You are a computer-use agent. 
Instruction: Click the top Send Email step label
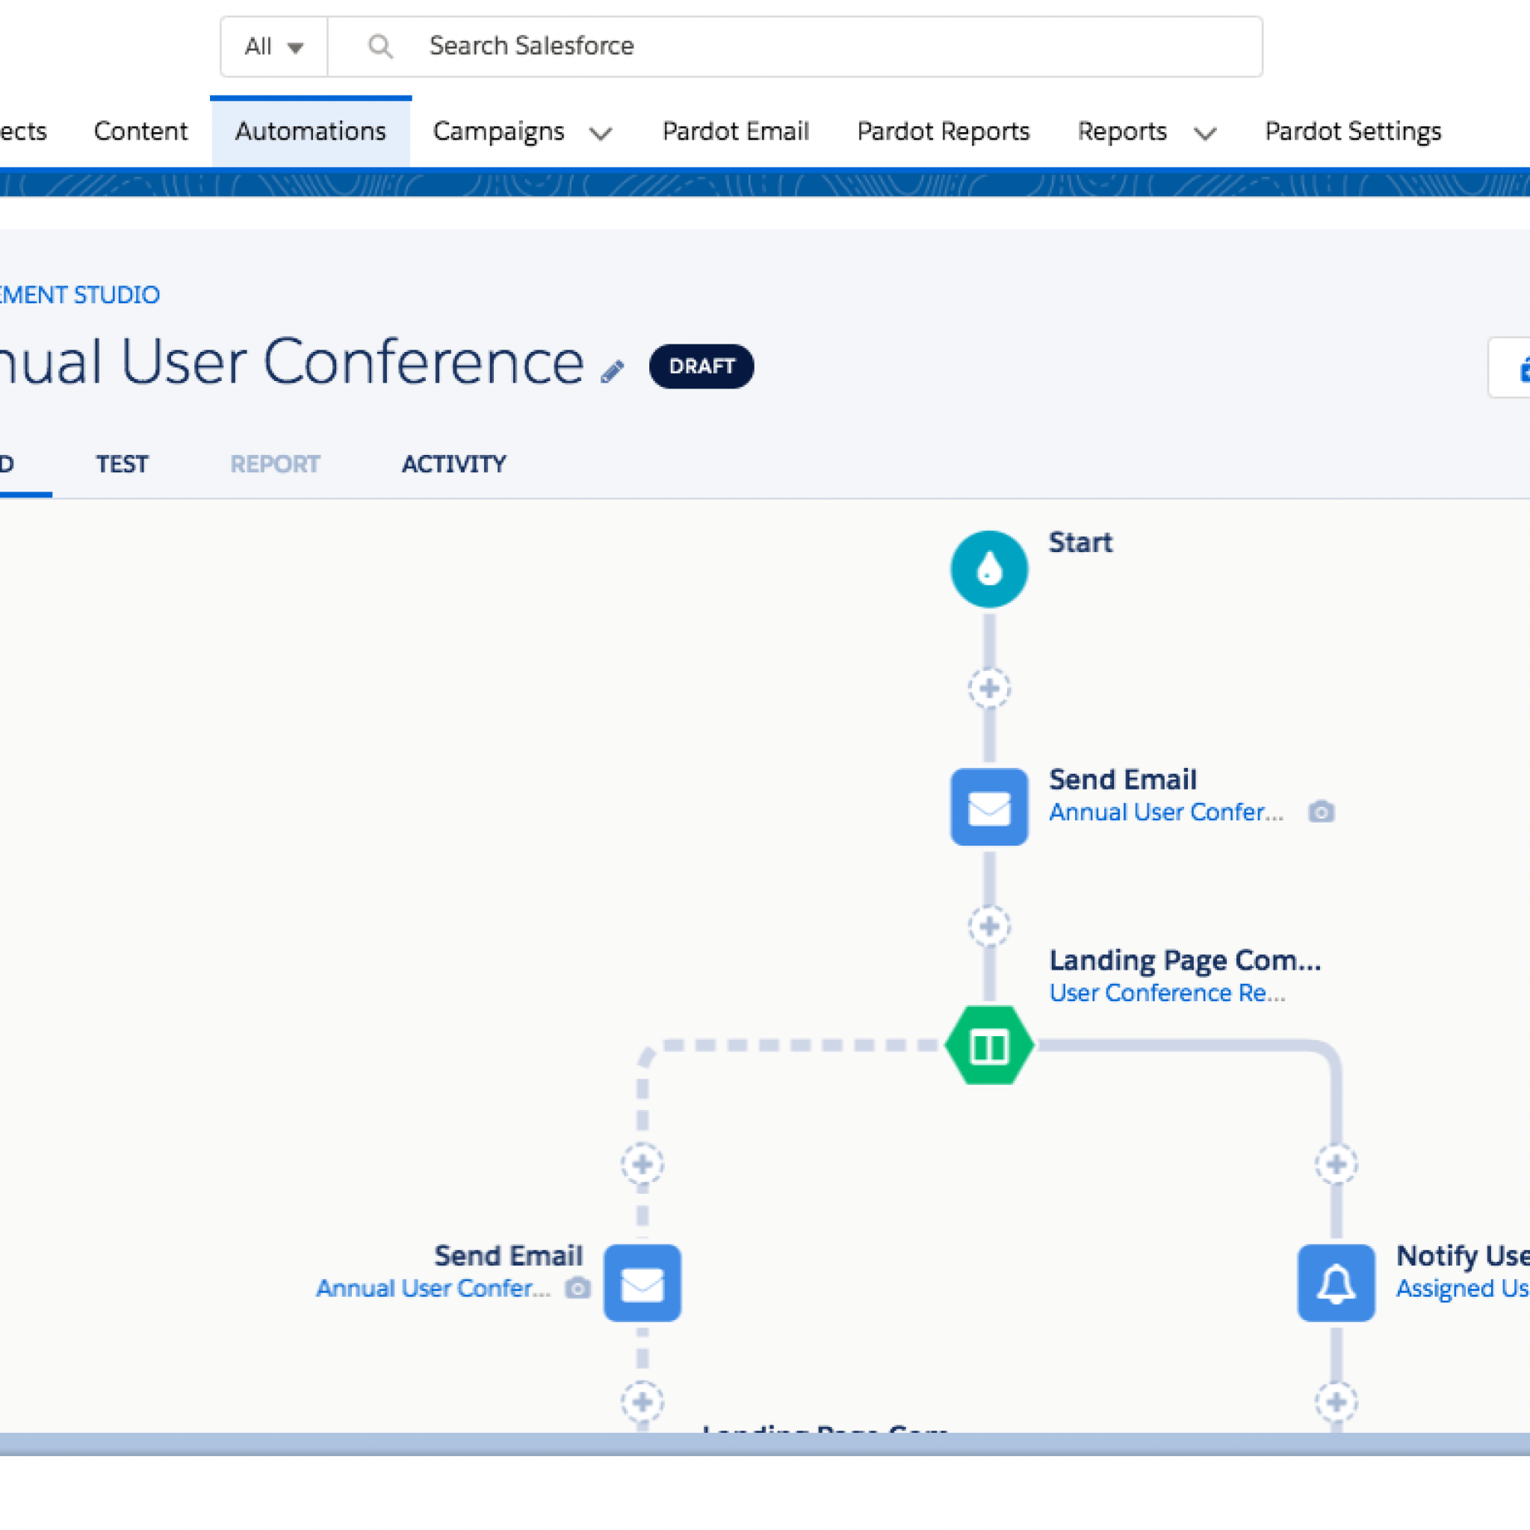[1122, 779]
